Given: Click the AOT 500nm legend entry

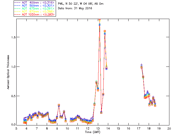Looking at the screenshot, I should 34,5.
